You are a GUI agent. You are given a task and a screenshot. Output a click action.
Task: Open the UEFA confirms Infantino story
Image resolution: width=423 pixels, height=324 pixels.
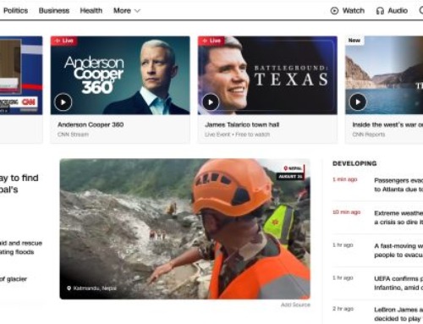[x=398, y=283]
